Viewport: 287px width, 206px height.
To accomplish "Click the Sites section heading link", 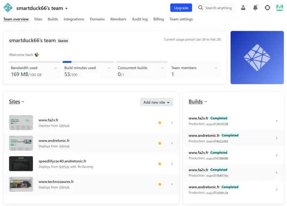I will click(x=15, y=102).
